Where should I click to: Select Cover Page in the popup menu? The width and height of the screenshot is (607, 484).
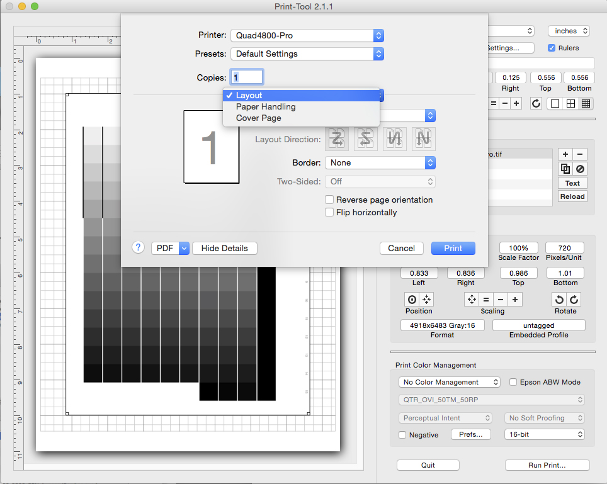click(258, 118)
